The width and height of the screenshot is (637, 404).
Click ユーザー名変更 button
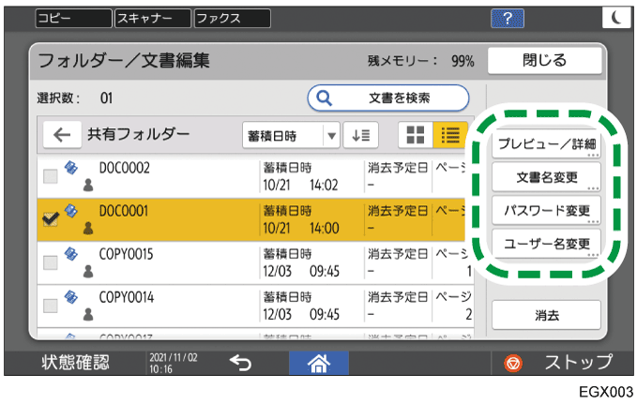point(546,244)
